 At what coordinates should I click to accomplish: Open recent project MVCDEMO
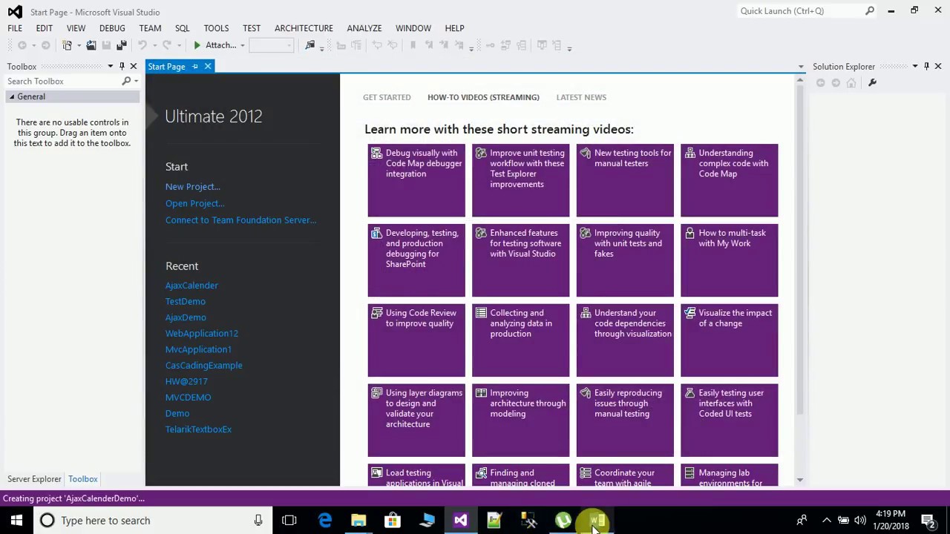[189, 398]
